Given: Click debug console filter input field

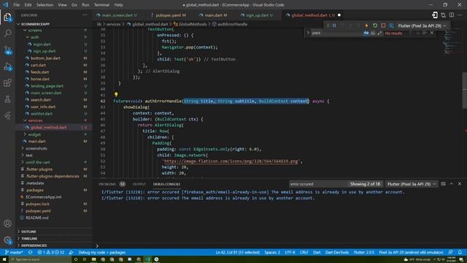Looking at the screenshot, I should click(x=318, y=184).
